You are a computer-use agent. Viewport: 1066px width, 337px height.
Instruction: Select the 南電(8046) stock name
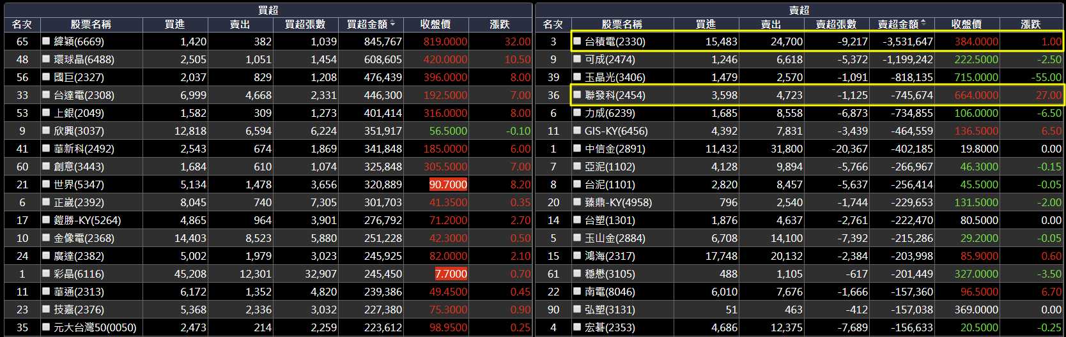(610, 292)
